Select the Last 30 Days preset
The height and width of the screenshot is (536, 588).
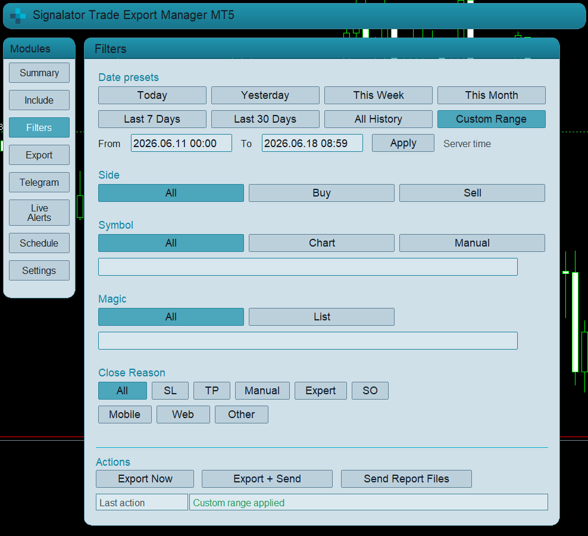click(265, 119)
